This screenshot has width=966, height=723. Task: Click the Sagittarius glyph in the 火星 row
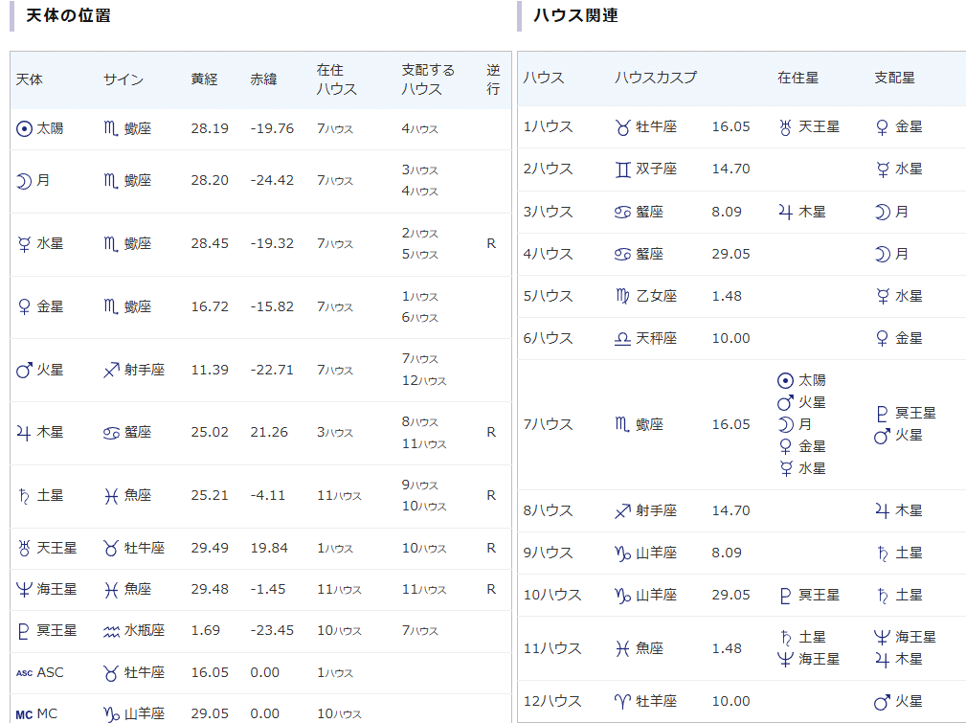pyautogui.click(x=111, y=370)
